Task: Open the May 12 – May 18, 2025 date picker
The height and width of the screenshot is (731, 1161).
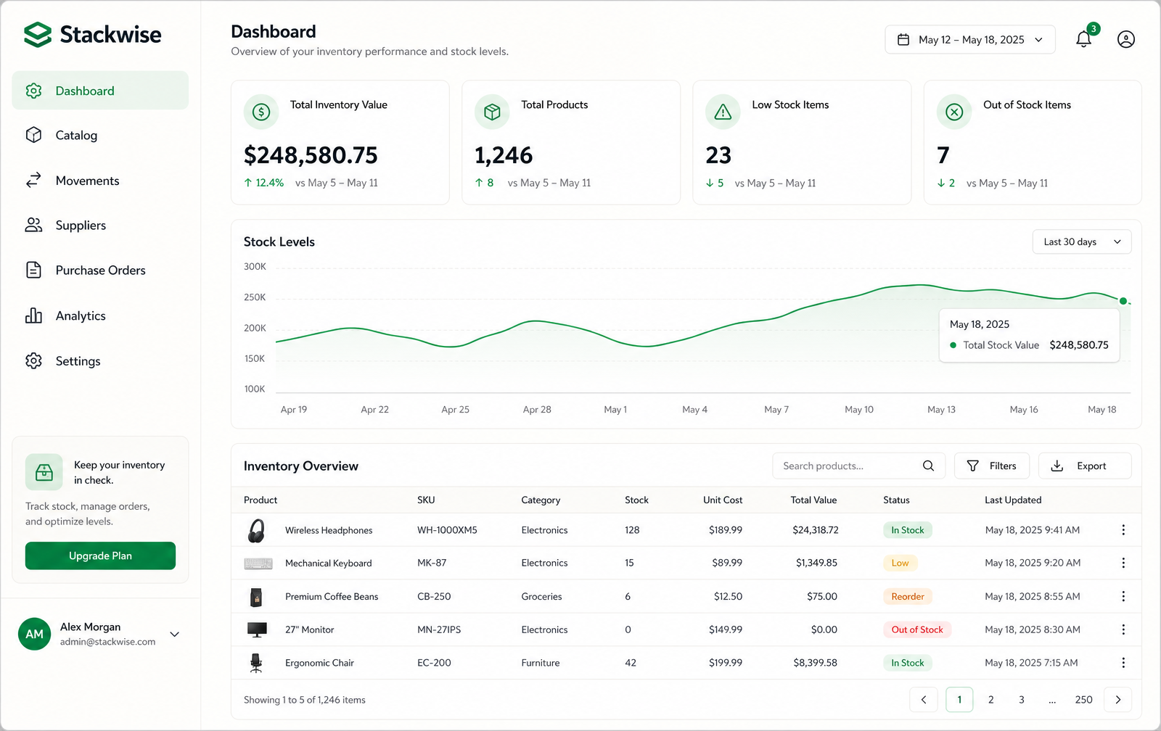Action: (x=970, y=40)
